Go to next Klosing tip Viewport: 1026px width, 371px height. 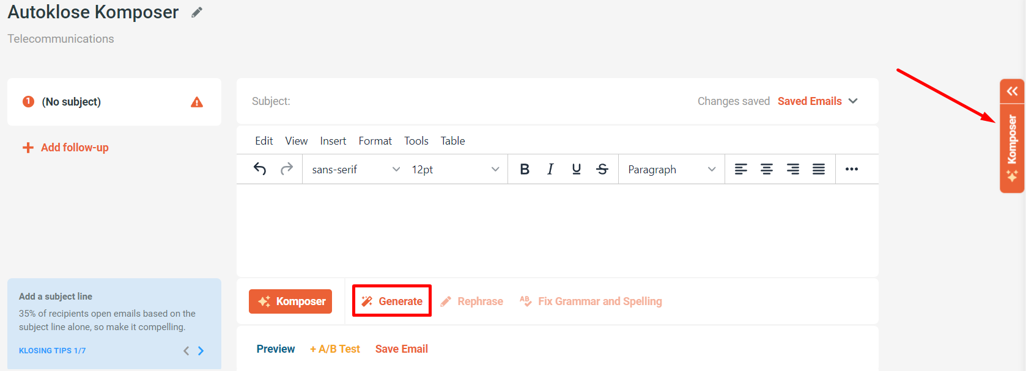pos(201,351)
